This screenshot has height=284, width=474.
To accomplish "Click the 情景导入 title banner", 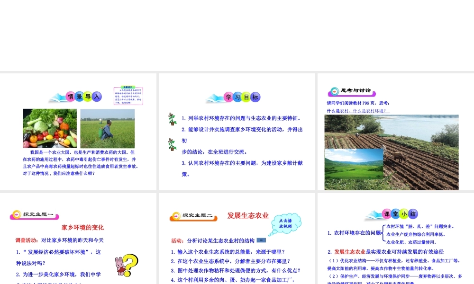I will 76,97.
